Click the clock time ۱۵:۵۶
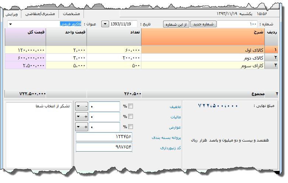 261,14
